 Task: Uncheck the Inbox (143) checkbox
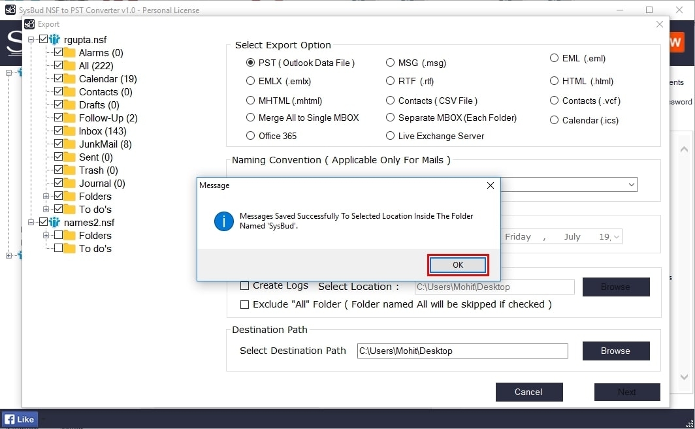[58, 131]
